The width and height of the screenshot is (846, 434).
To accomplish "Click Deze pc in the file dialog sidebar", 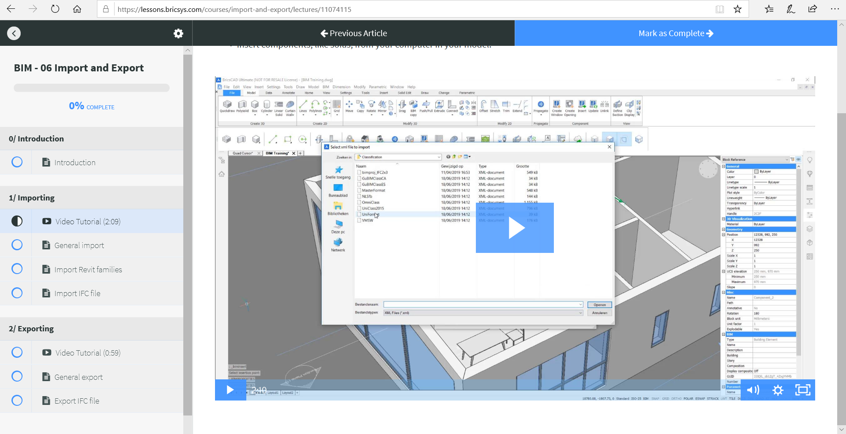I will point(338,226).
